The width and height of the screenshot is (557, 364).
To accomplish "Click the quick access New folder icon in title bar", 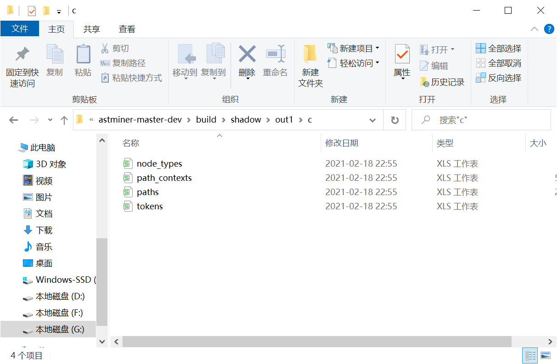I will 46,11.
